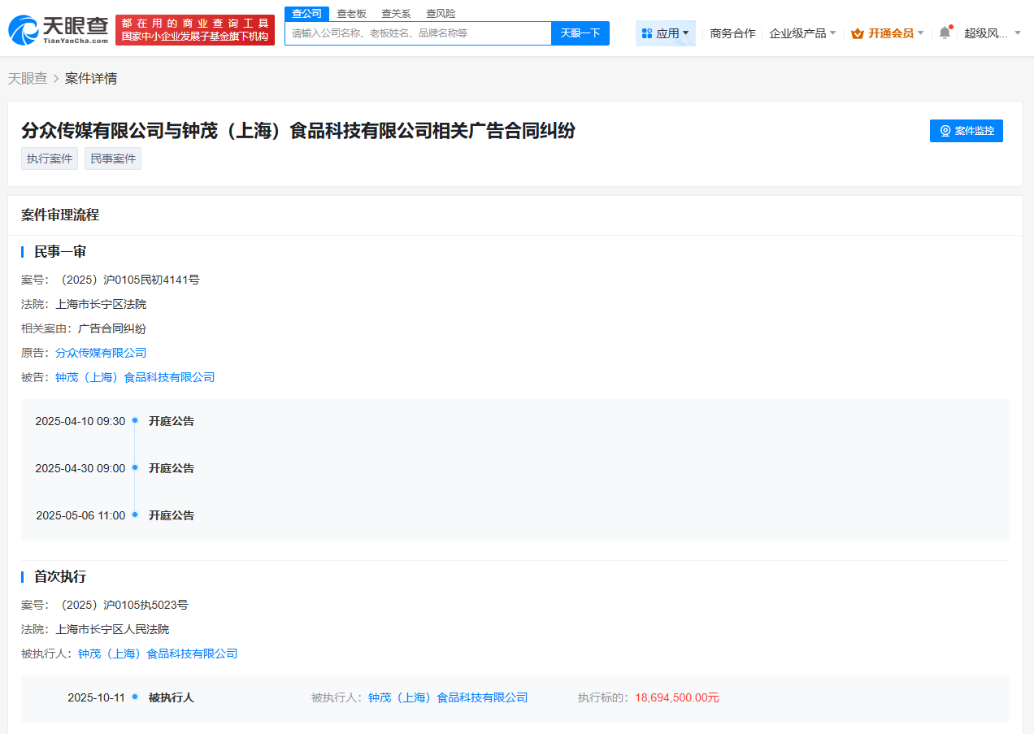Image resolution: width=1034 pixels, height=734 pixels.
Task: Click the 商务合作 menu item
Action: click(x=732, y=33)
